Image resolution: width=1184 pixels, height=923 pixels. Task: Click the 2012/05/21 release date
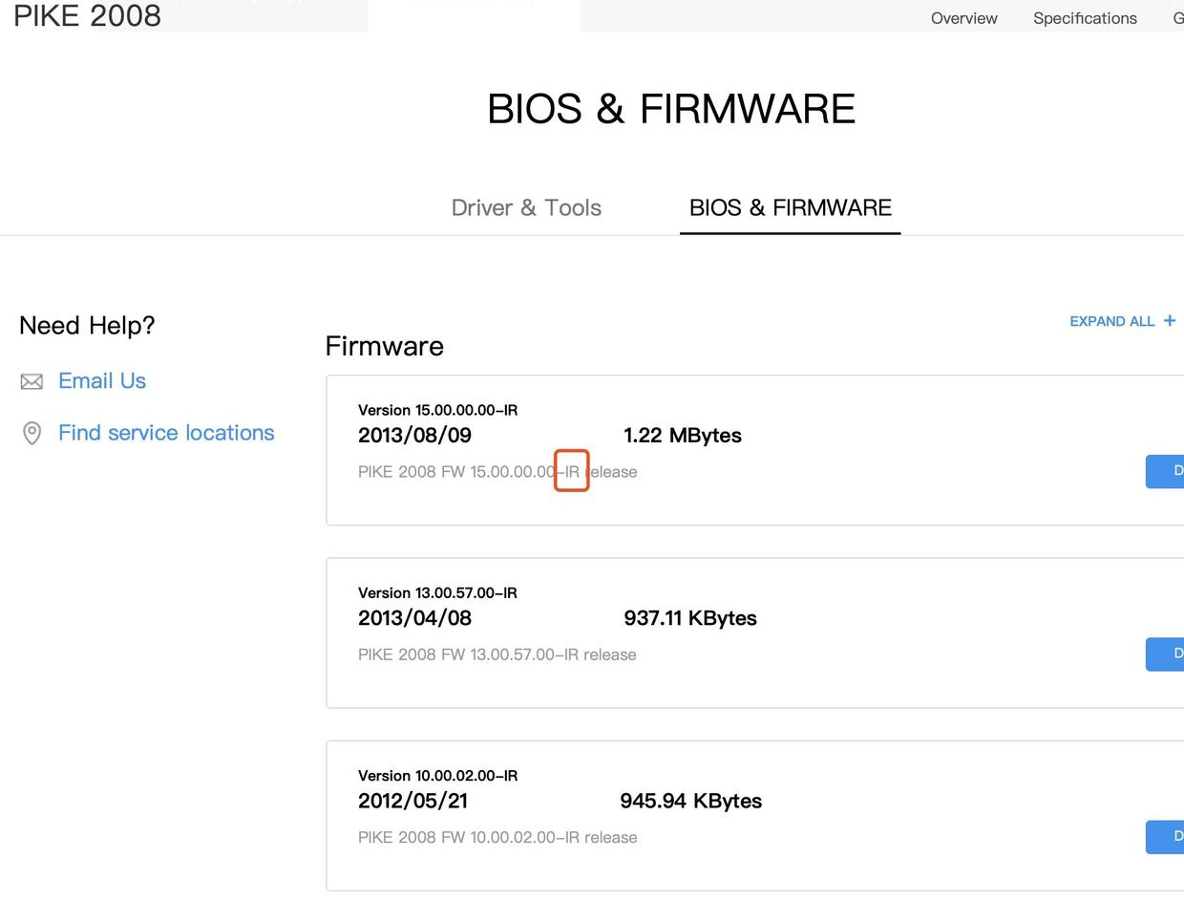412,801
